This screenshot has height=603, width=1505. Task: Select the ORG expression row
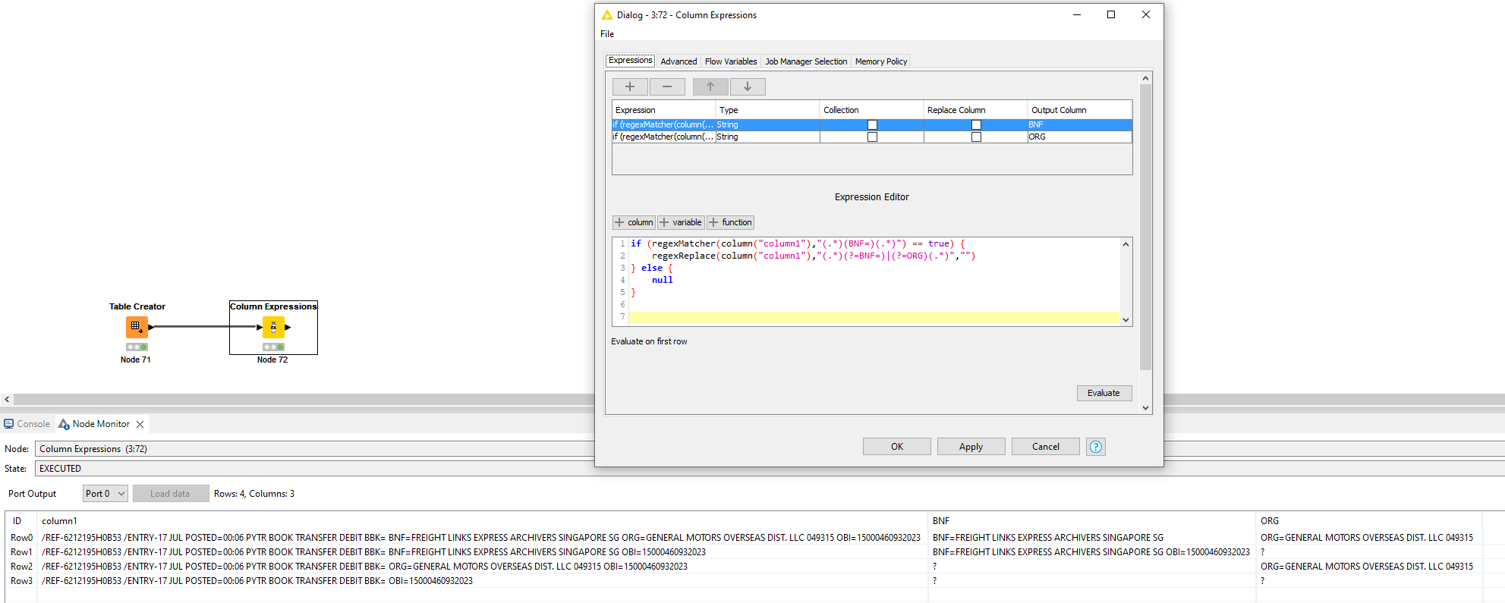(872, 137)
